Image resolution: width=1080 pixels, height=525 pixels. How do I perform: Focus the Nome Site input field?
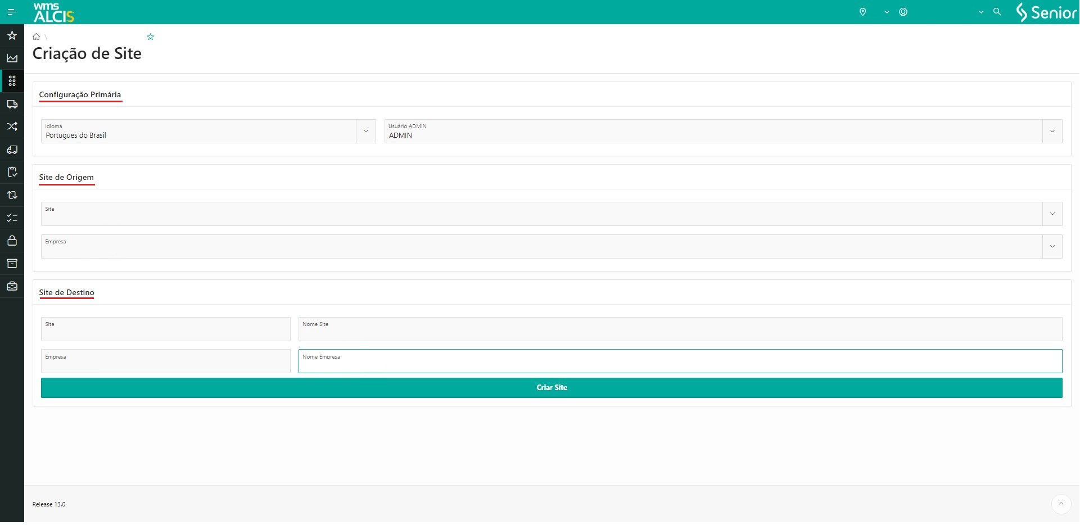point(680,329)
